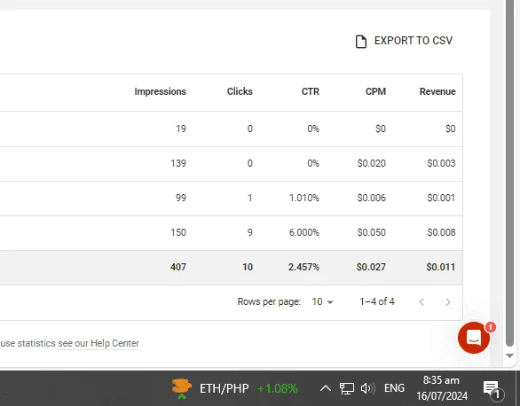520x406 pixels.
Task: Select the $0.006 CPM value
Action: (372, 198)
